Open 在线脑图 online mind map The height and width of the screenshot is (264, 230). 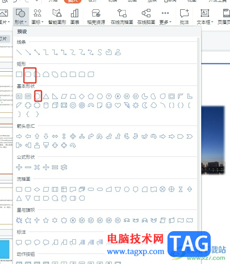coord(146,17)
